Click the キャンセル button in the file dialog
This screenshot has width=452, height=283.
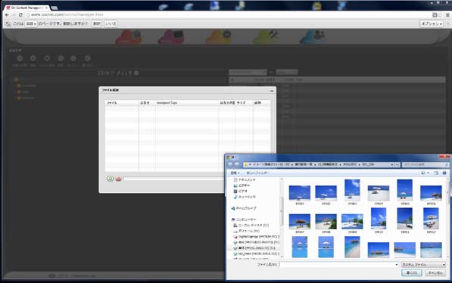[x=435, y=273]
